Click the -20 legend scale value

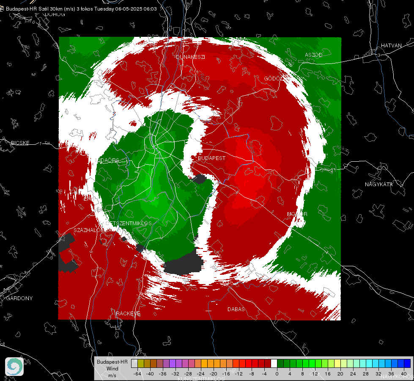(213, 374)
